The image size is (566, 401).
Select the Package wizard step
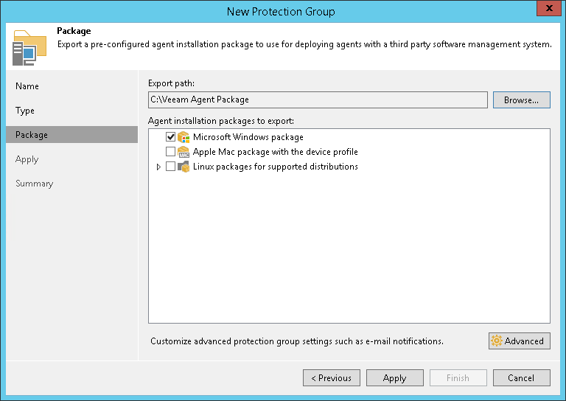(32, 135)
